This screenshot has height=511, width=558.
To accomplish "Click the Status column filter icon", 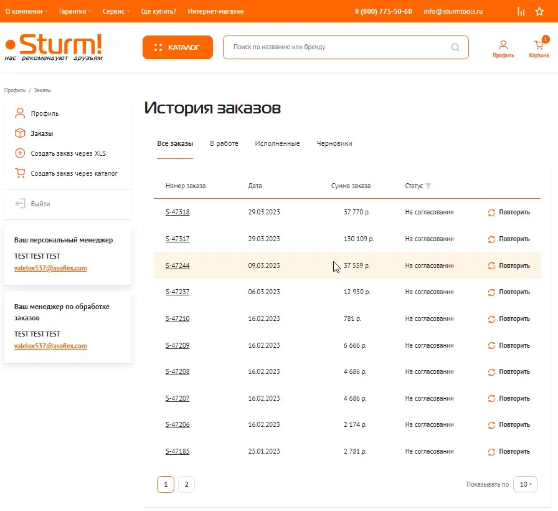I will [428, 186].
